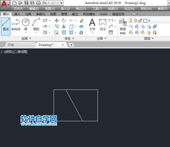Click the 标注 (Dimension) tool
The image size is (170, 147).
tap(103, 25)
